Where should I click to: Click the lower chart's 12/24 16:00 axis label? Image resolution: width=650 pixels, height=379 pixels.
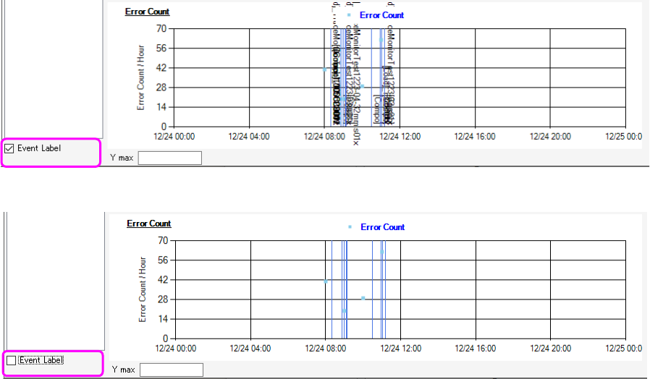pyautogui.click(x=476, y=349)
